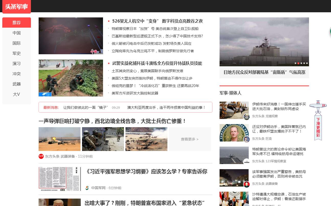This screenshot has height=206, width=331.
Task: Open the 武器 category in sidebar
Action: [x=17, y=84]
